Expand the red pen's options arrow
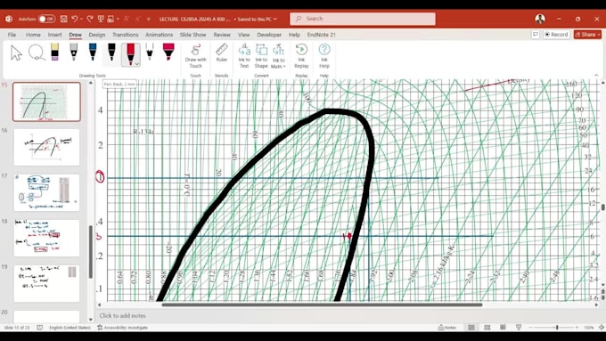This screenshot has height=341, width=606. click(137, 64)
